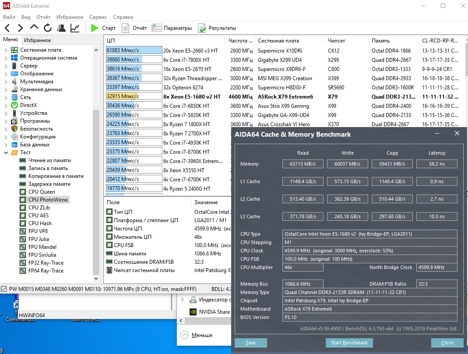The width and height of the screenshot is (468, 354).
Task: Open the Справка menu
Action: pos(123,17)
